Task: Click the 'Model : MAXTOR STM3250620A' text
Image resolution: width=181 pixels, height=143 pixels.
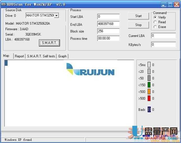Action: [28, 24]
